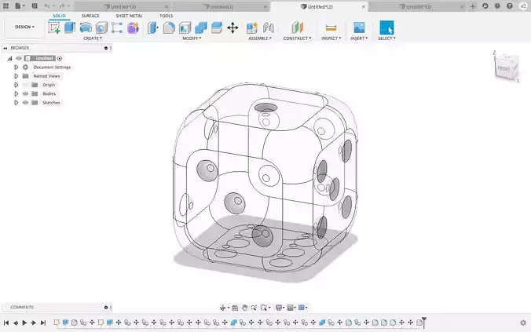The image size is (531, 332).
Task: Open the DESIGN workspace dropdown
Action: coord(24,27)
